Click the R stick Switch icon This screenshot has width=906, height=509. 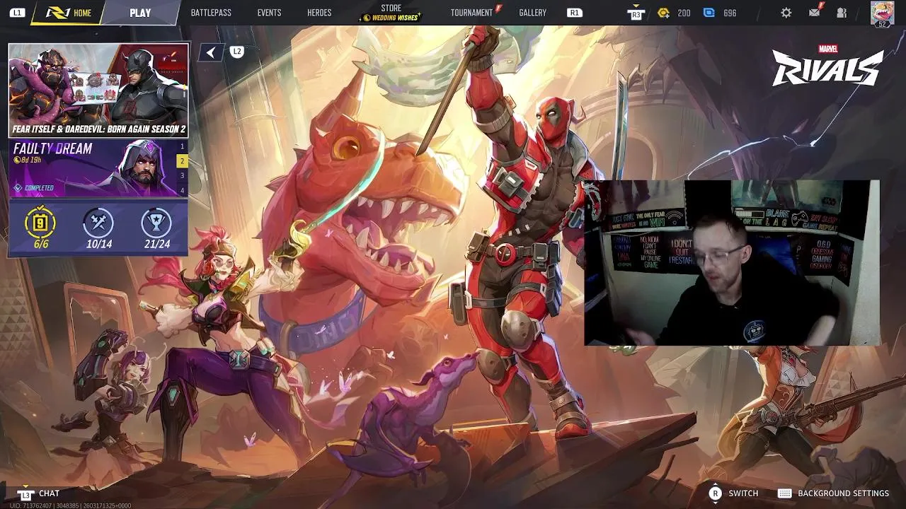click(x=715, y=493)
